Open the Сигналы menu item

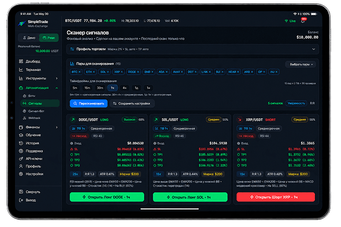[40, 103]
